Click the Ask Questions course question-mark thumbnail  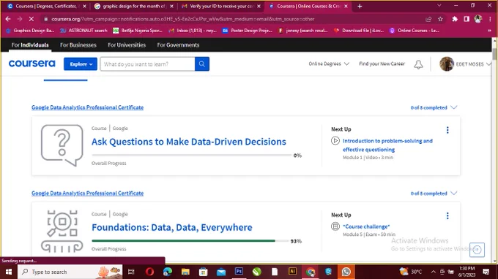pyautogui.click(x=62, y=145)
